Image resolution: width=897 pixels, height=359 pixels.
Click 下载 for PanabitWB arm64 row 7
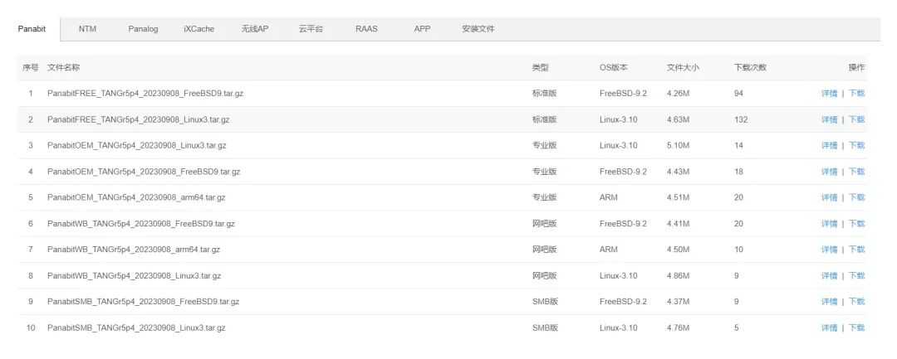pyautogui.click(x=856, y=250)
